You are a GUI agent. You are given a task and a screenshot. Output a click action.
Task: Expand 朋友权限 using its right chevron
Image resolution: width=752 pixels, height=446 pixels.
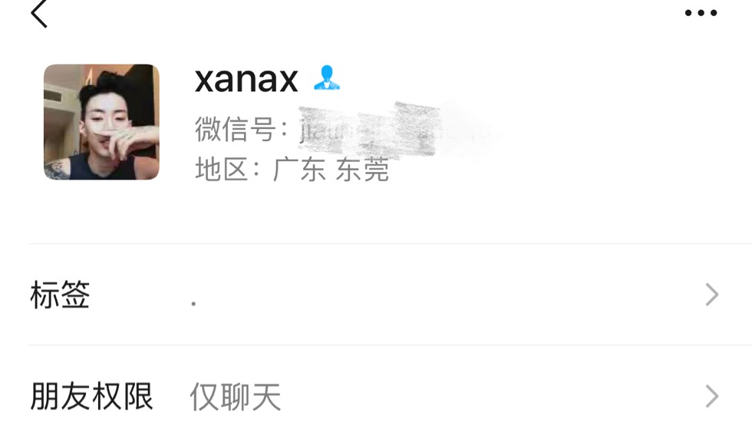712,396
